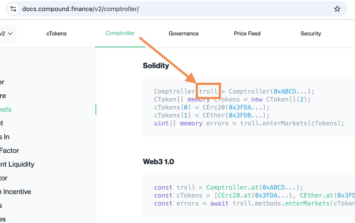The image size is (355, 223).
Task: Bookmark this page with the star icon
Action: pos(337,9)
